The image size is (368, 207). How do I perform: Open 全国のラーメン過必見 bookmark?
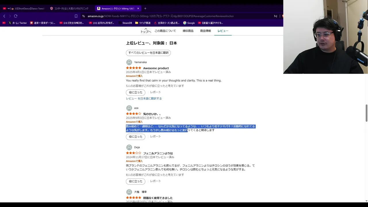[x=167, y=23]
